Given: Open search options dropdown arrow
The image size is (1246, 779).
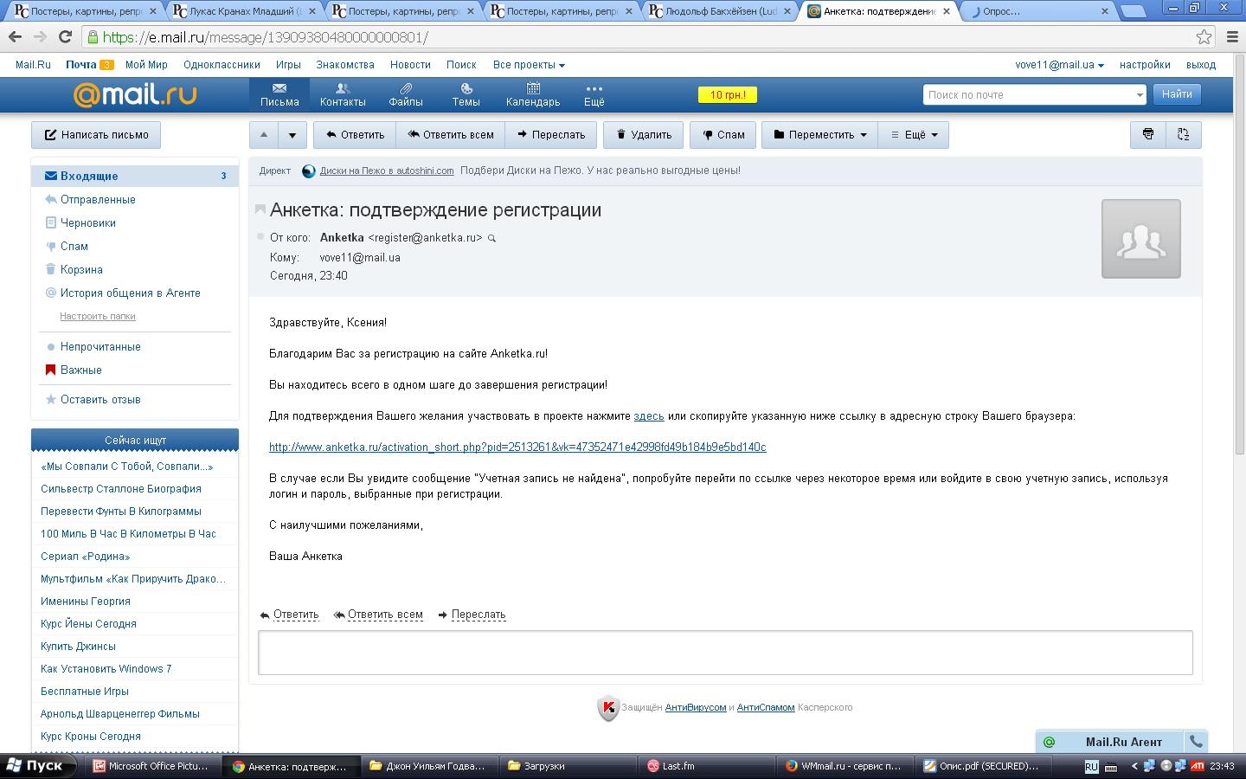Looking at the screenshot, I should (x=1139, y=95).
